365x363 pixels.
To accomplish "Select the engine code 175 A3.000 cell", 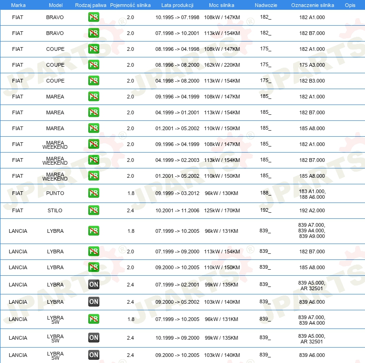I will coord(312,65).
